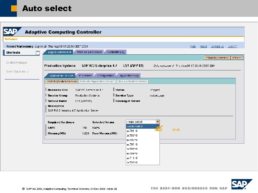Click the SAP logo in the controller header
The width and height of the screenshot is (258, 193).
tap(12, 31)
